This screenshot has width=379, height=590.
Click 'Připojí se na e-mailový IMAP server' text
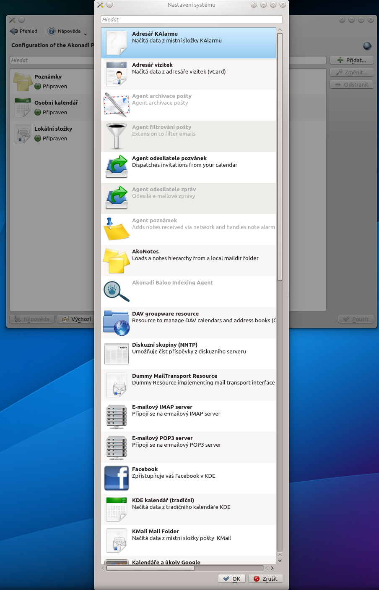(x=176, y=414)
